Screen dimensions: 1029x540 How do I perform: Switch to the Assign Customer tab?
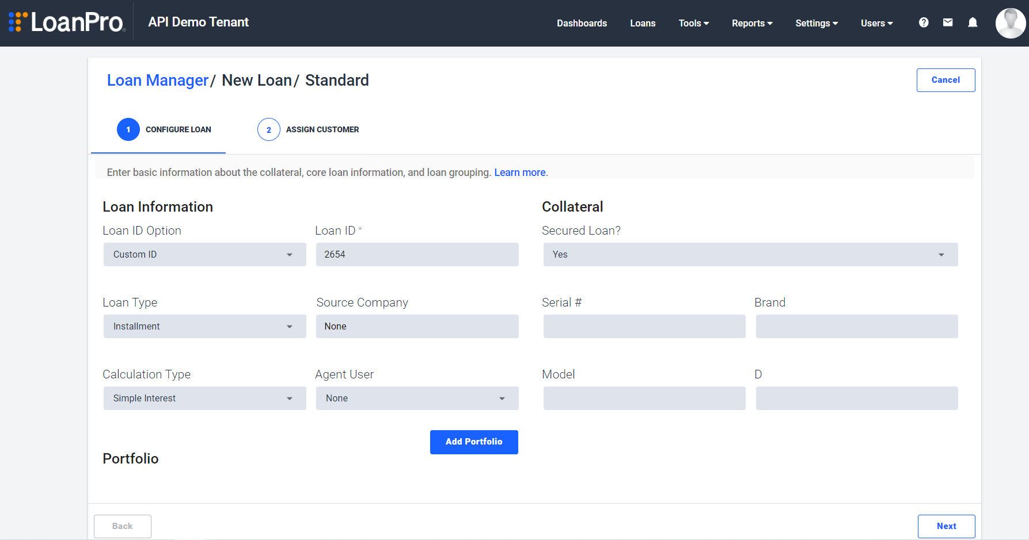point(322,129)
